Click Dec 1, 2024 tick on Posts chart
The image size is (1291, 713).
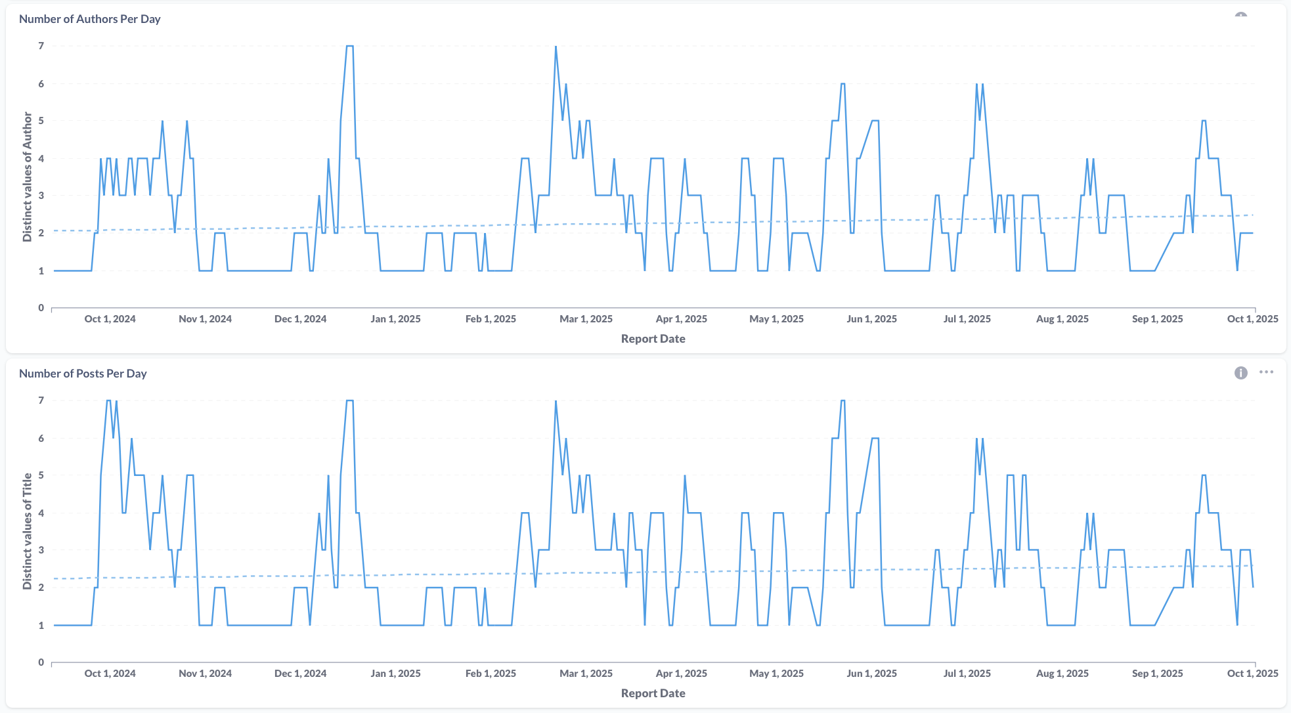click(300, 674)
